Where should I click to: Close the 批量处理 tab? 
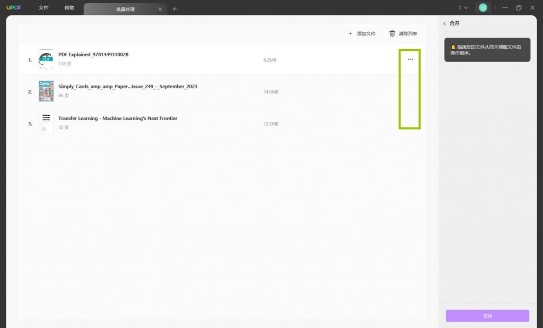pos(160,10)
